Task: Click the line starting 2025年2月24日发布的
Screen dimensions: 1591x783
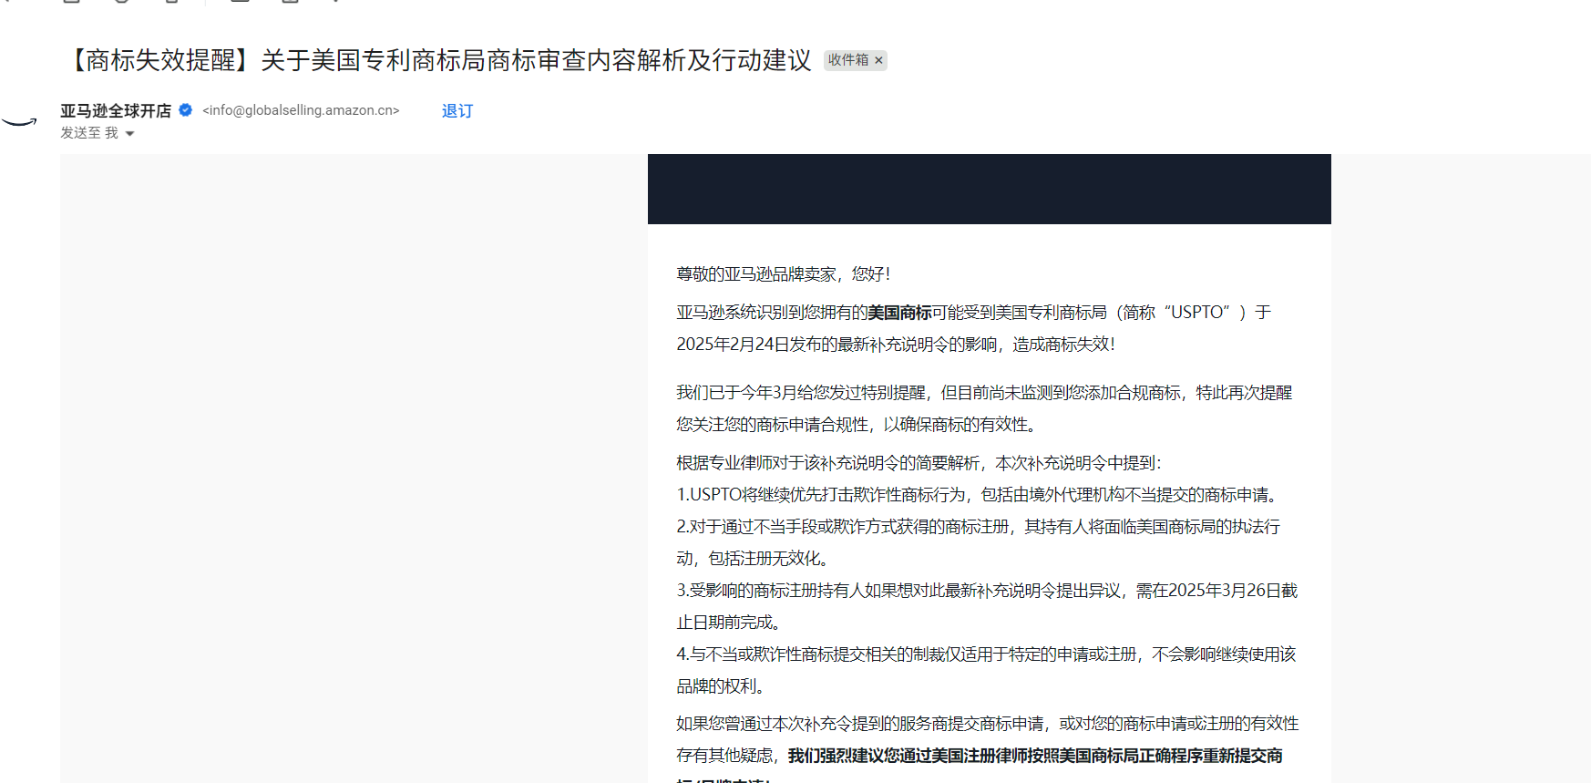Action: pyautogui.click(x=896, y=345)
